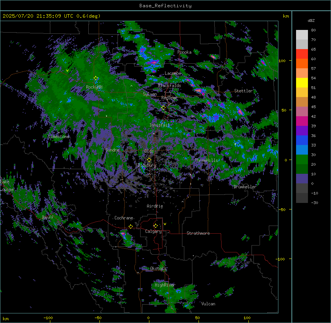The width and height of the screenshot is (331, 323).
Task: Click the 80 value in the dBZ legend
Action: pyautogui.click(x=313, y=30)
